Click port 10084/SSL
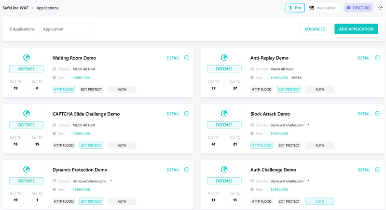The height and width of the screenshot is (210, 386). [279, 133]
